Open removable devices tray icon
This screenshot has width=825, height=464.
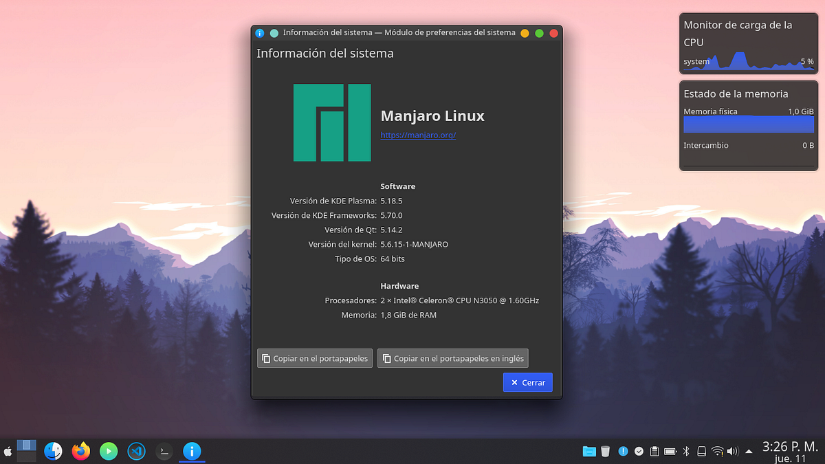[x=701, y=452]
